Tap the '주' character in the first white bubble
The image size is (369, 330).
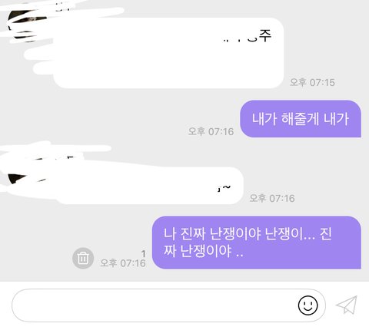265,35
